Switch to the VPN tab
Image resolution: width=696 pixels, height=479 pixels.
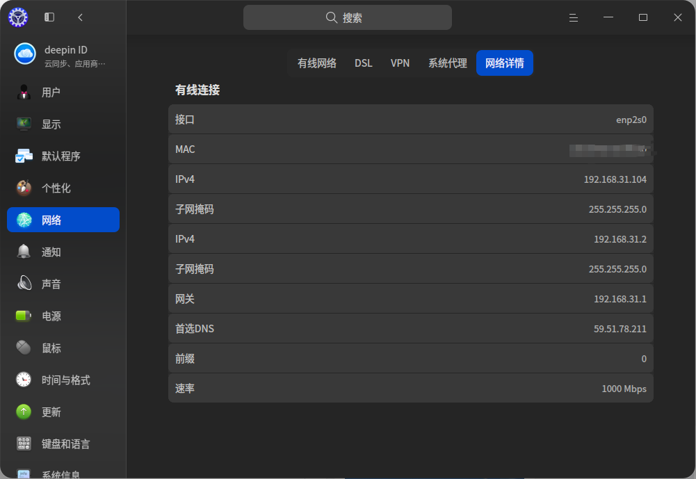point(400,63)
